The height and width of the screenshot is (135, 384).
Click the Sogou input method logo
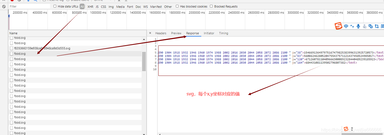[338, 26]
